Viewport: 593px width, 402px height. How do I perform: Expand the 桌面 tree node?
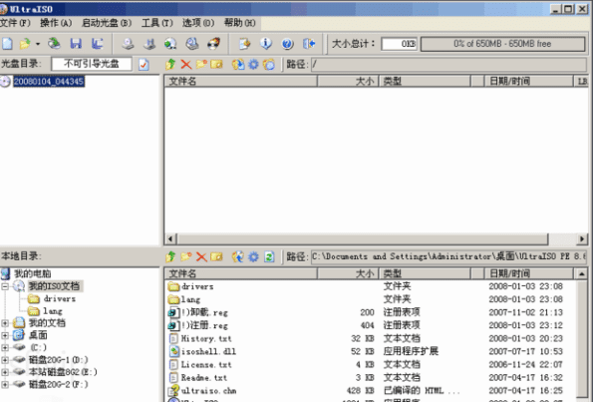point(5,335)
